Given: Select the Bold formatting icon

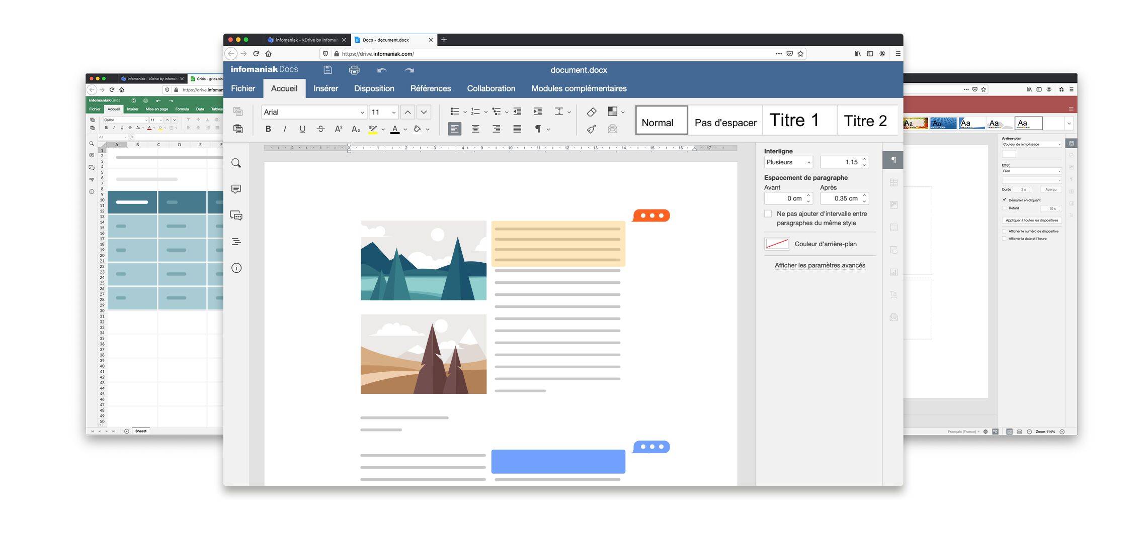Looking at the screenshot, I should [268, 129].
